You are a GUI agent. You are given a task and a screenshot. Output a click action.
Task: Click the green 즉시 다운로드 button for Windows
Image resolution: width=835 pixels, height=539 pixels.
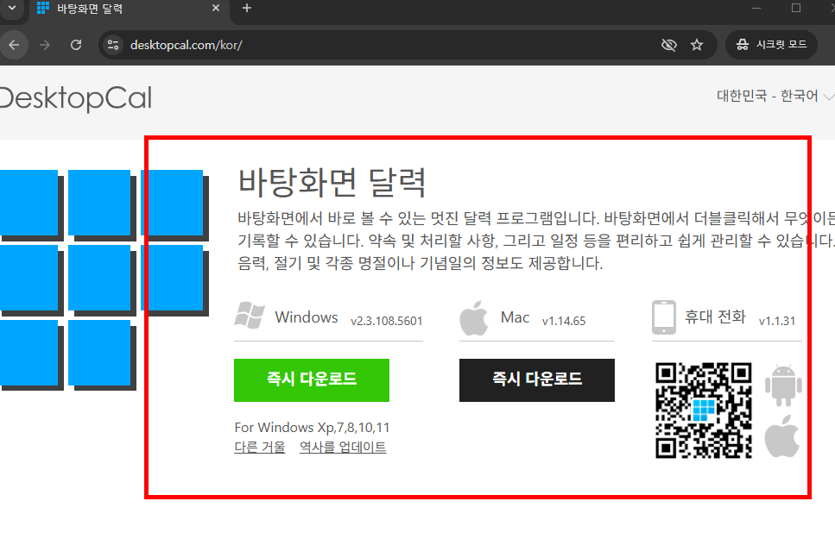pos(311,380)
